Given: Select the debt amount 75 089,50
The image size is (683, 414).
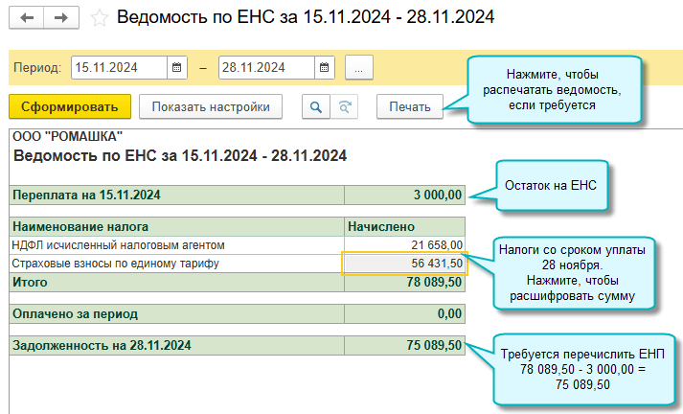Looking at the screenshot, I should [404, 346].
